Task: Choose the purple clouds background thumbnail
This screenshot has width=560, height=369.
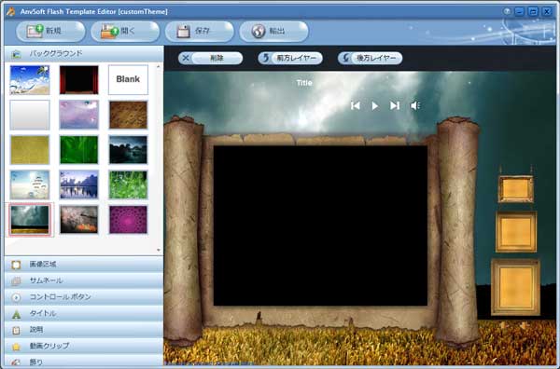Action: (x=79, y=115)
